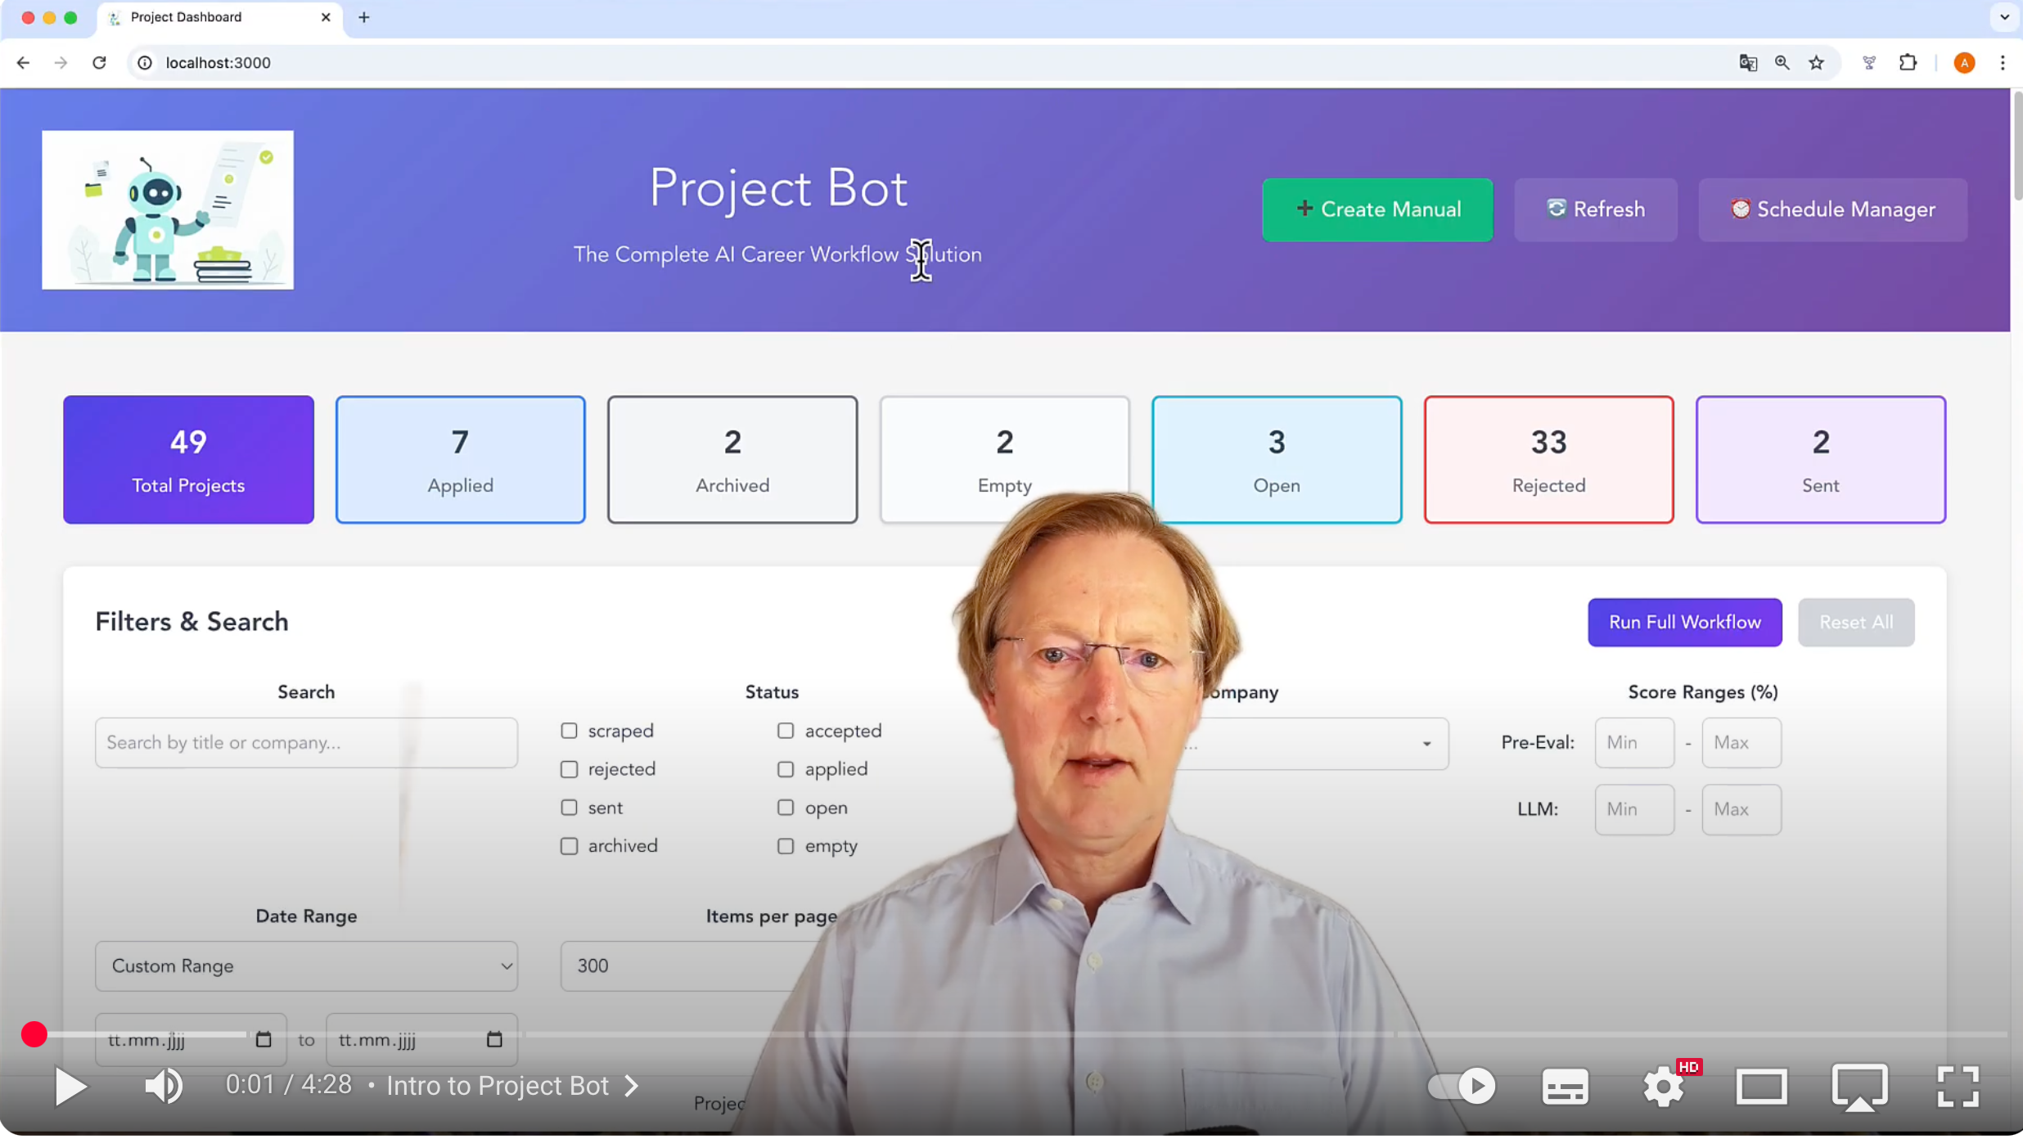Check the open status checkbox
This screenshot has height=1139, width=2023.
click(786, 808)
